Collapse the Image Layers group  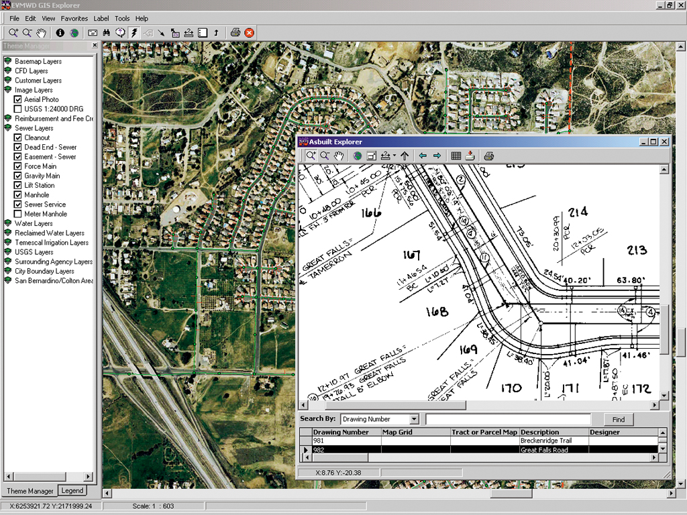tap(8, 90)
